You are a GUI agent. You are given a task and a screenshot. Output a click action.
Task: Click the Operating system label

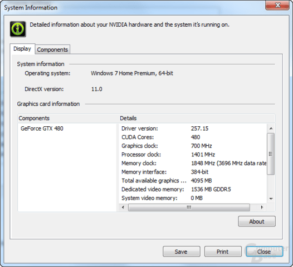point(47,73)
